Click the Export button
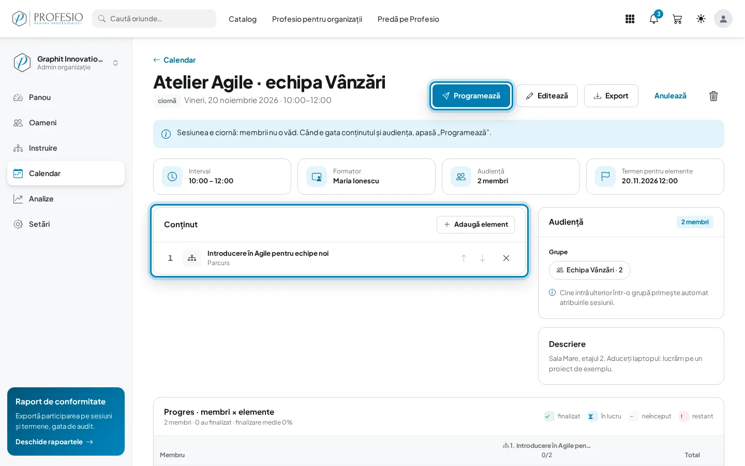 coord(611,96)
